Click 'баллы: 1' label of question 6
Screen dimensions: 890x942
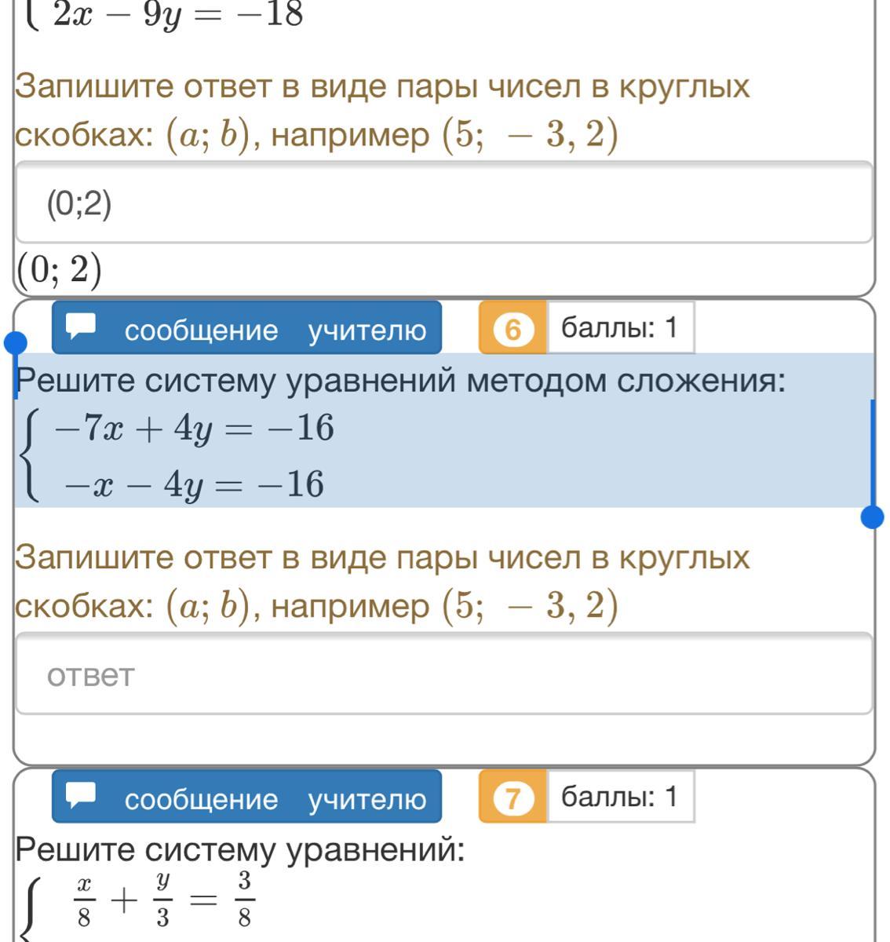[619, 327]
